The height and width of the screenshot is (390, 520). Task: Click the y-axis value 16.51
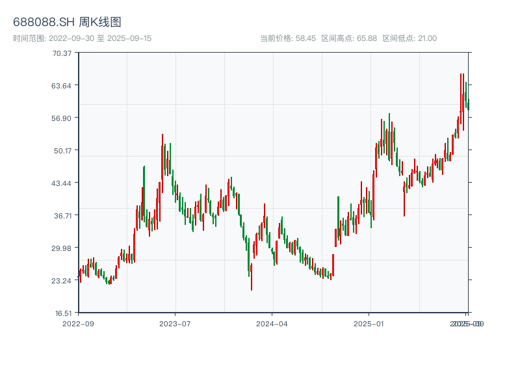pyautogui.click(x=63, y=313)
